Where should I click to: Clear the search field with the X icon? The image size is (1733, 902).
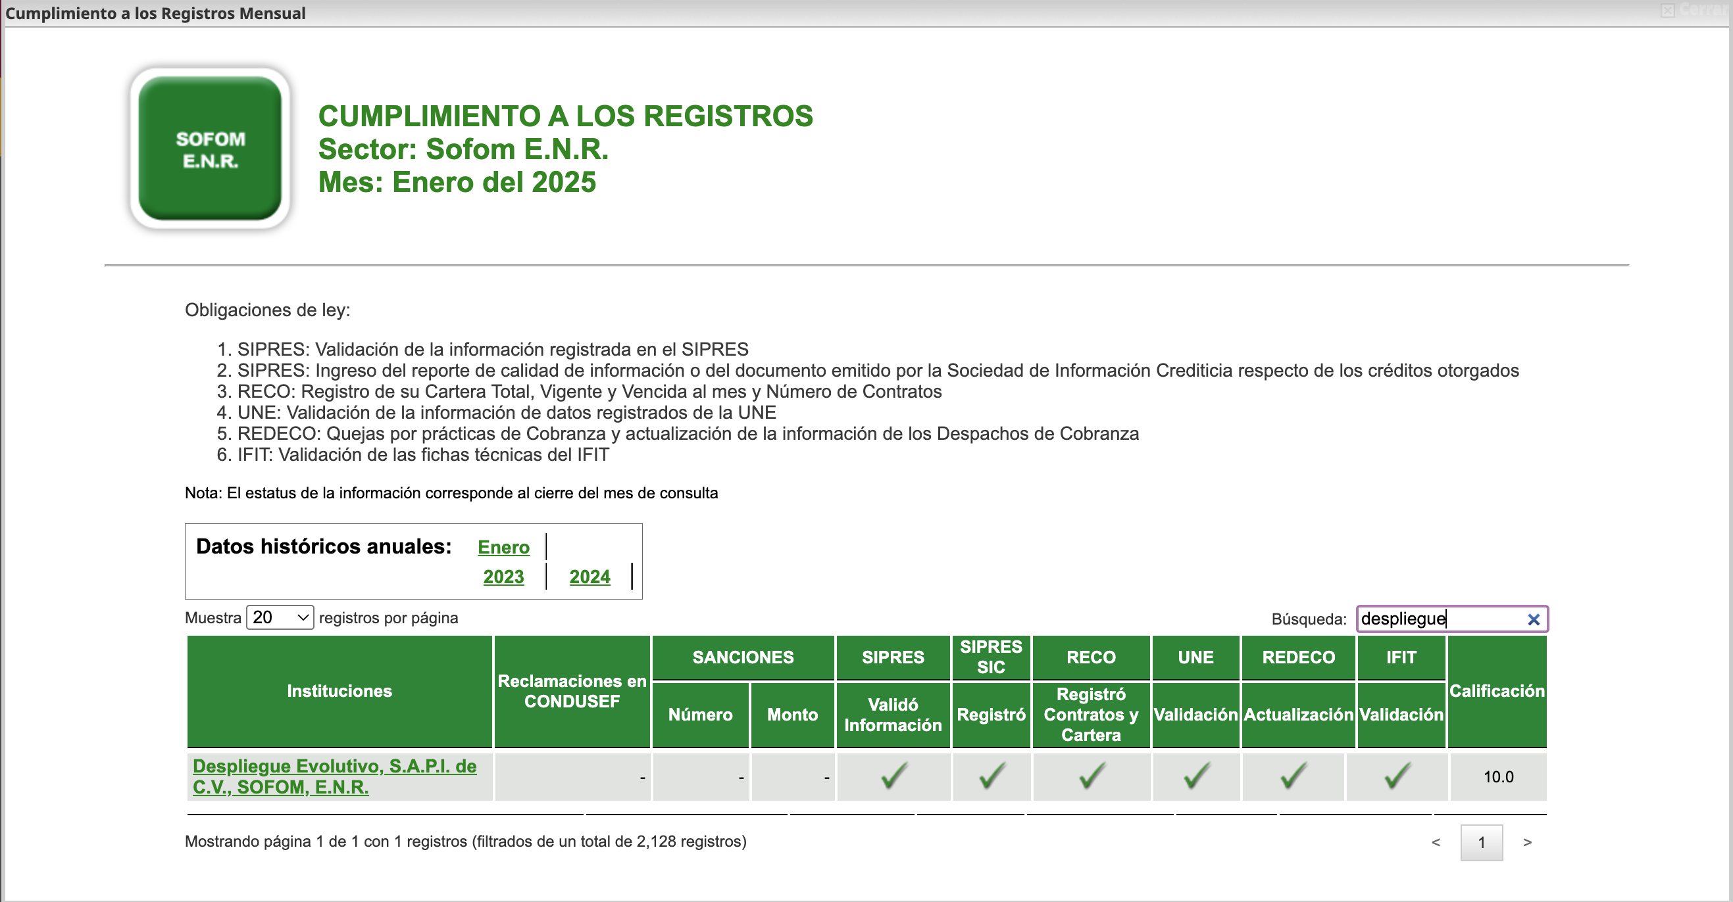pyautogui.click(x=1533, y=619)
